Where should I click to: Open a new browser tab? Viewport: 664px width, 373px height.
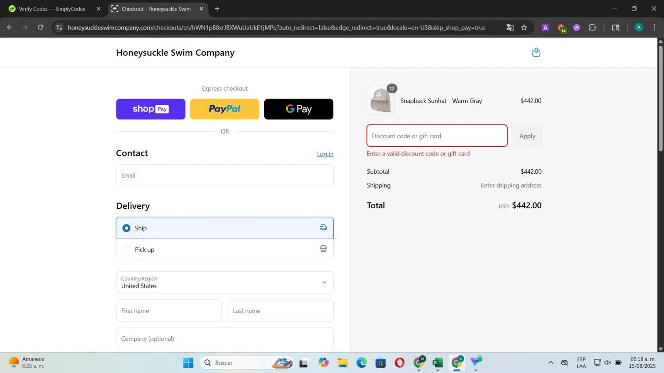tap(217, 9)
